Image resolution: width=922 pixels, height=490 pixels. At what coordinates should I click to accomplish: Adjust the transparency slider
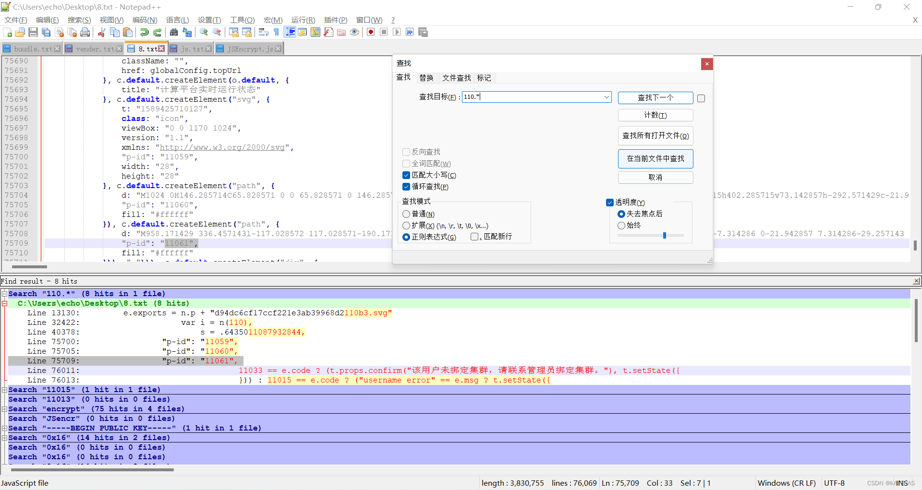665,236
